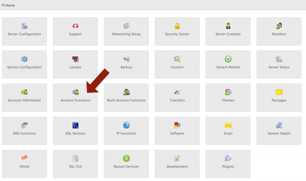Open the Themes icon
306x181 pixels.
click(x=228, y=92)
